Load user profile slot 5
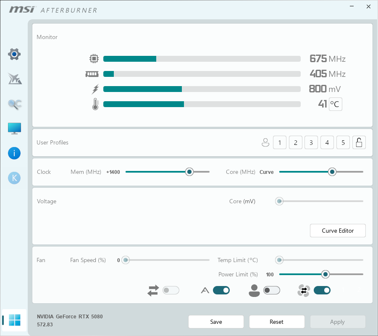This screenshot has width=378, height=336. tap(343, 143)
